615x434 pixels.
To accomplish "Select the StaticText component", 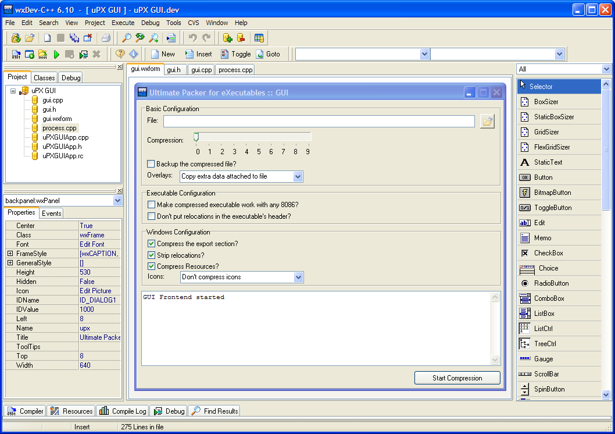I will coord(559,162).
